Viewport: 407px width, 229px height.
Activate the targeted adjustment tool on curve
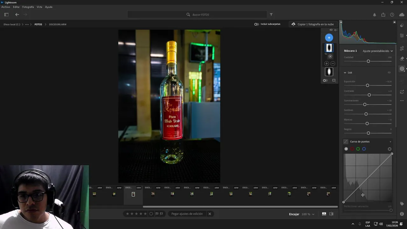390,149
